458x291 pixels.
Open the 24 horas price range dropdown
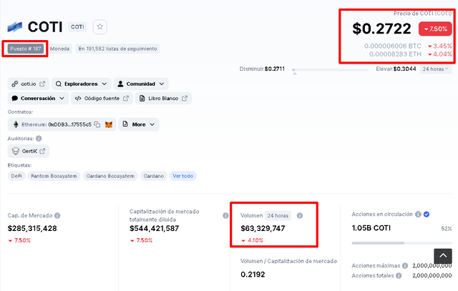coord(436,69)
